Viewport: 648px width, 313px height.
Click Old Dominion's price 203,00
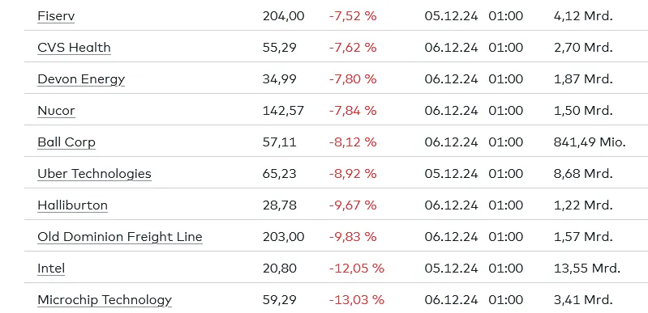click(284, 237)
